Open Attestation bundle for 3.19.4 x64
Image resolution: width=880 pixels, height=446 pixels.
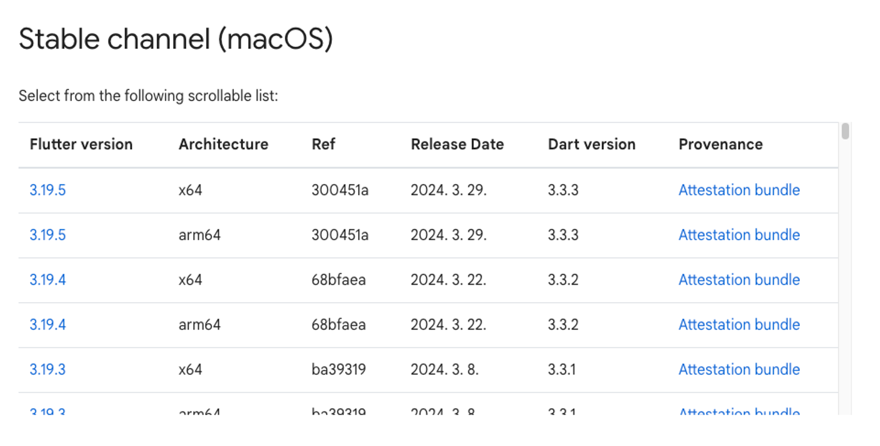tap(739, 280)
